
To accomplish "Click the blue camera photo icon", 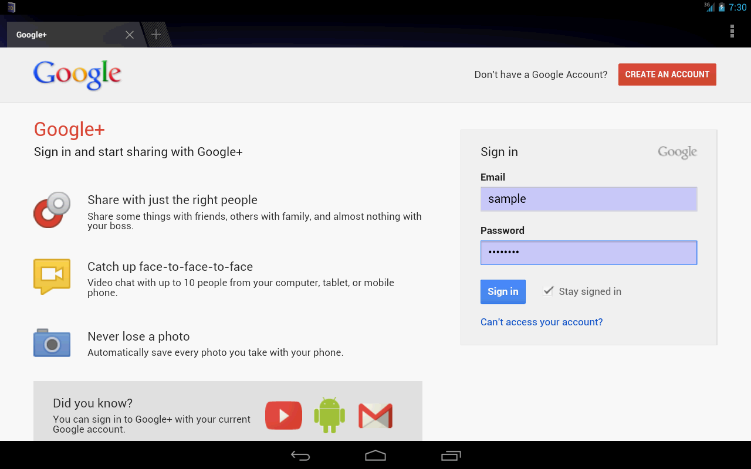I will [x=52, y=343].
